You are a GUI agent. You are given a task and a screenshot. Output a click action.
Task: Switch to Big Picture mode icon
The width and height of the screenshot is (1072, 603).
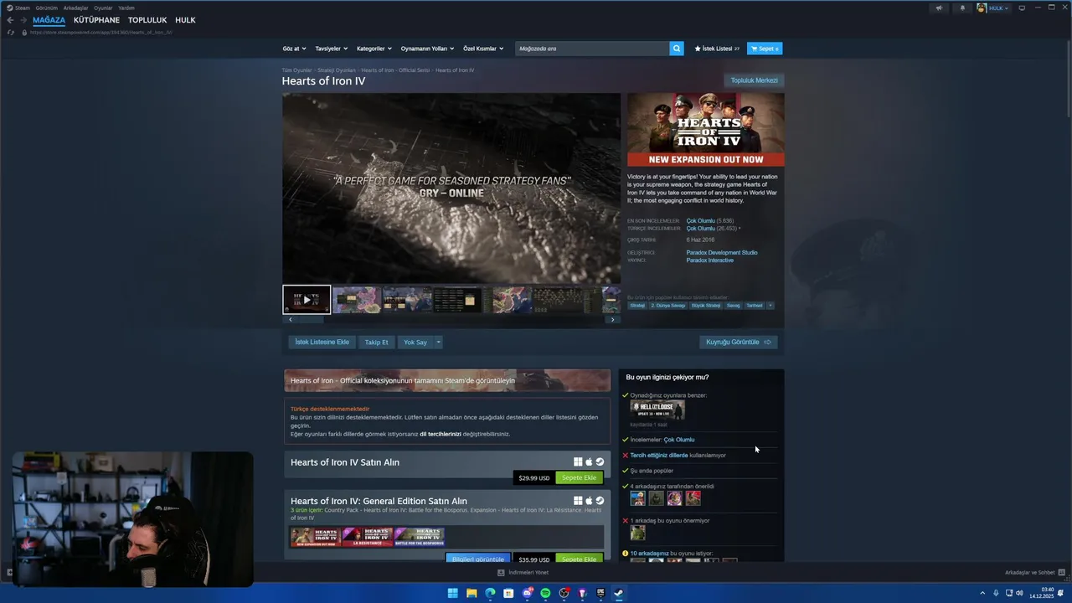(x=1022, y=8)
